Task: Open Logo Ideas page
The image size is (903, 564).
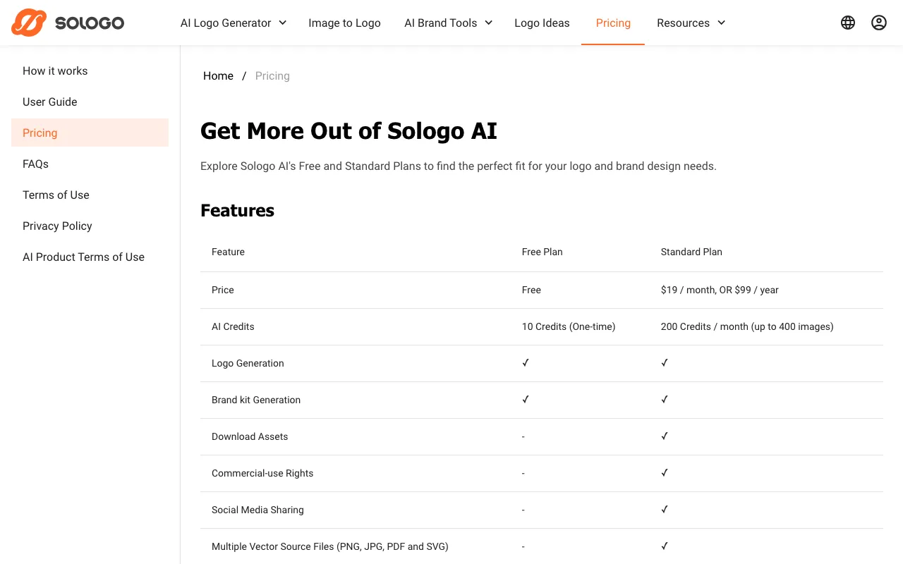Action: 542,23
